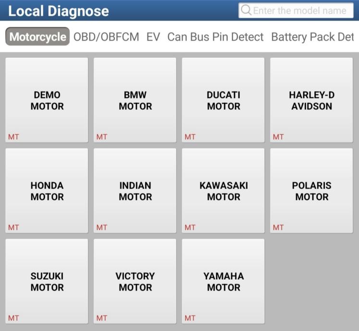This screenshot has height=331, width=359.
Task: Select the Motorcycle tab
Action: (37, 36)
